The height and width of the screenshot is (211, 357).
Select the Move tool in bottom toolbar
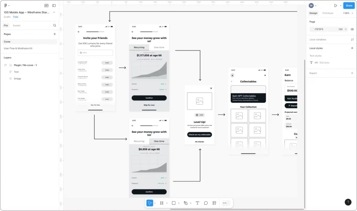tap(150, 203)
